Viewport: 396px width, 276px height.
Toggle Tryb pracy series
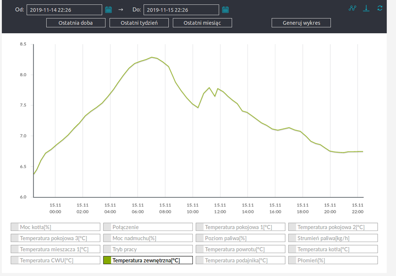[148, 249]
